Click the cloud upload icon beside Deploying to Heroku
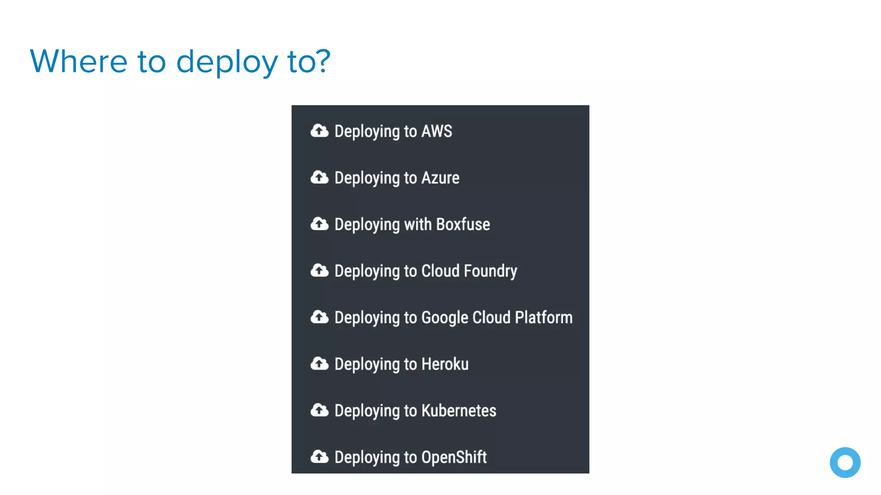Viewport: 881px width, 495px height. (x=319, y=364)
